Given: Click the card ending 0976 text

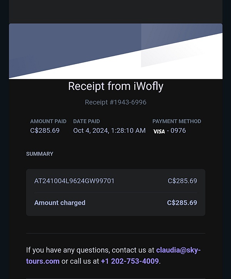Looking at the screenshot, I should tap(178, 130).
